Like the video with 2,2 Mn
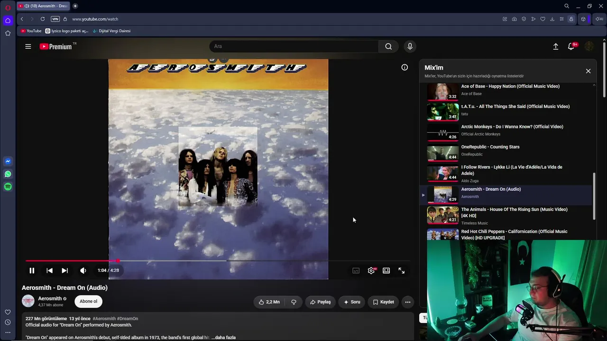 click(x=269, y=302)
